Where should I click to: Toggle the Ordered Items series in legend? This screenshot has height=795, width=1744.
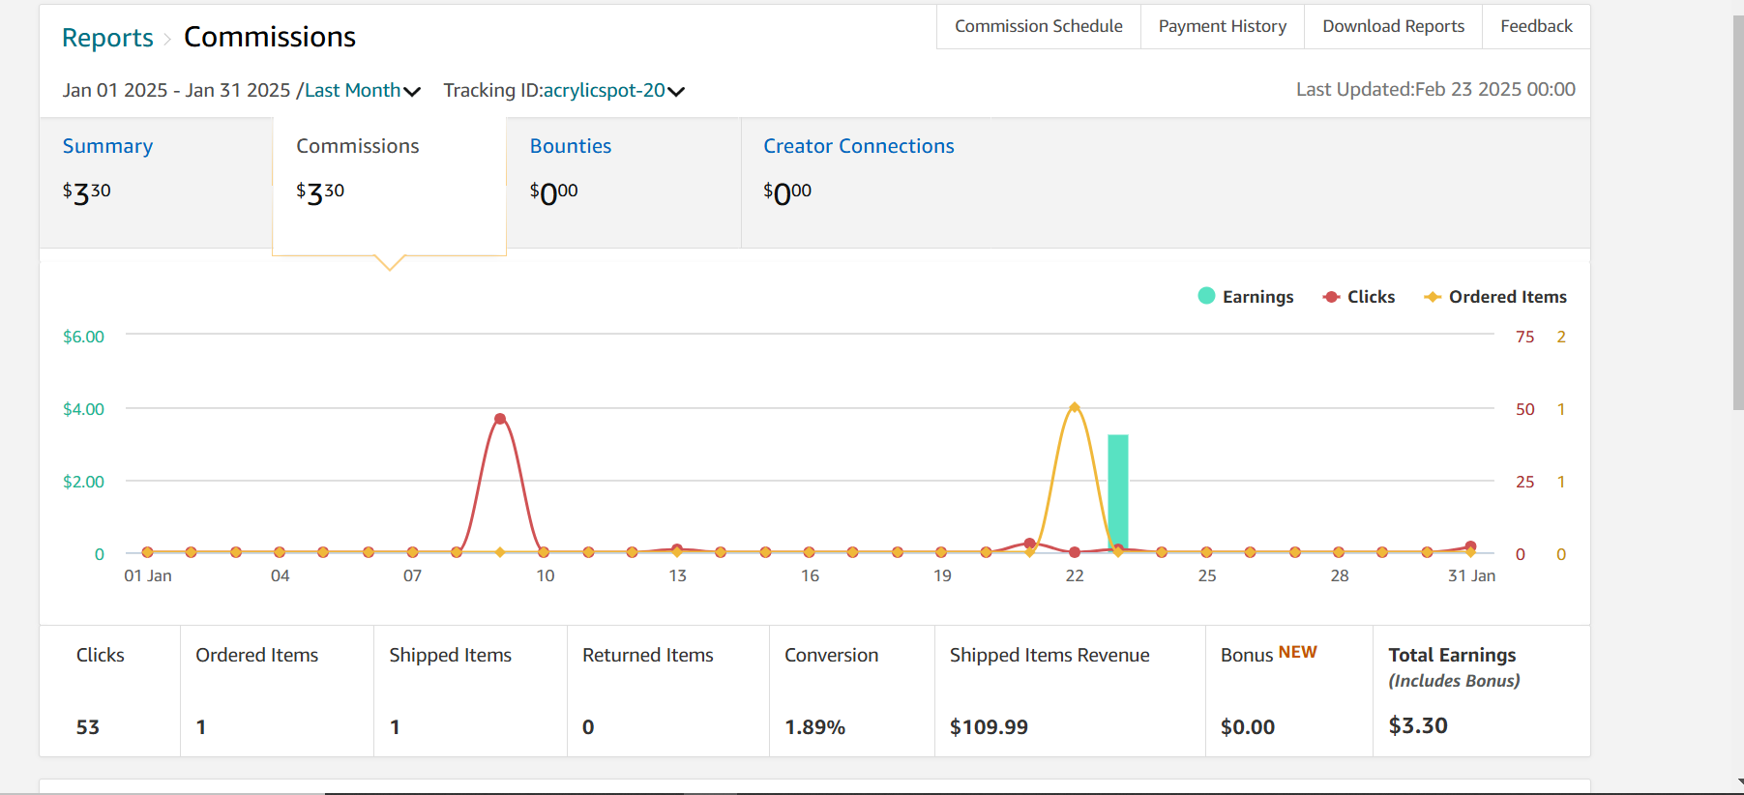pos(1495,297)
